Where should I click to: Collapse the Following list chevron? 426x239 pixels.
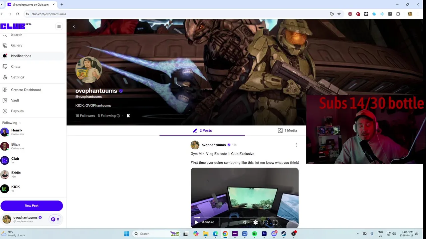20,123
